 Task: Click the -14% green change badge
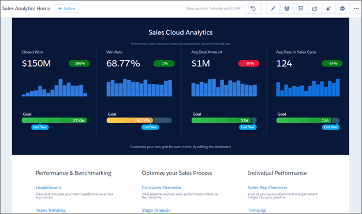click(332, 64)
